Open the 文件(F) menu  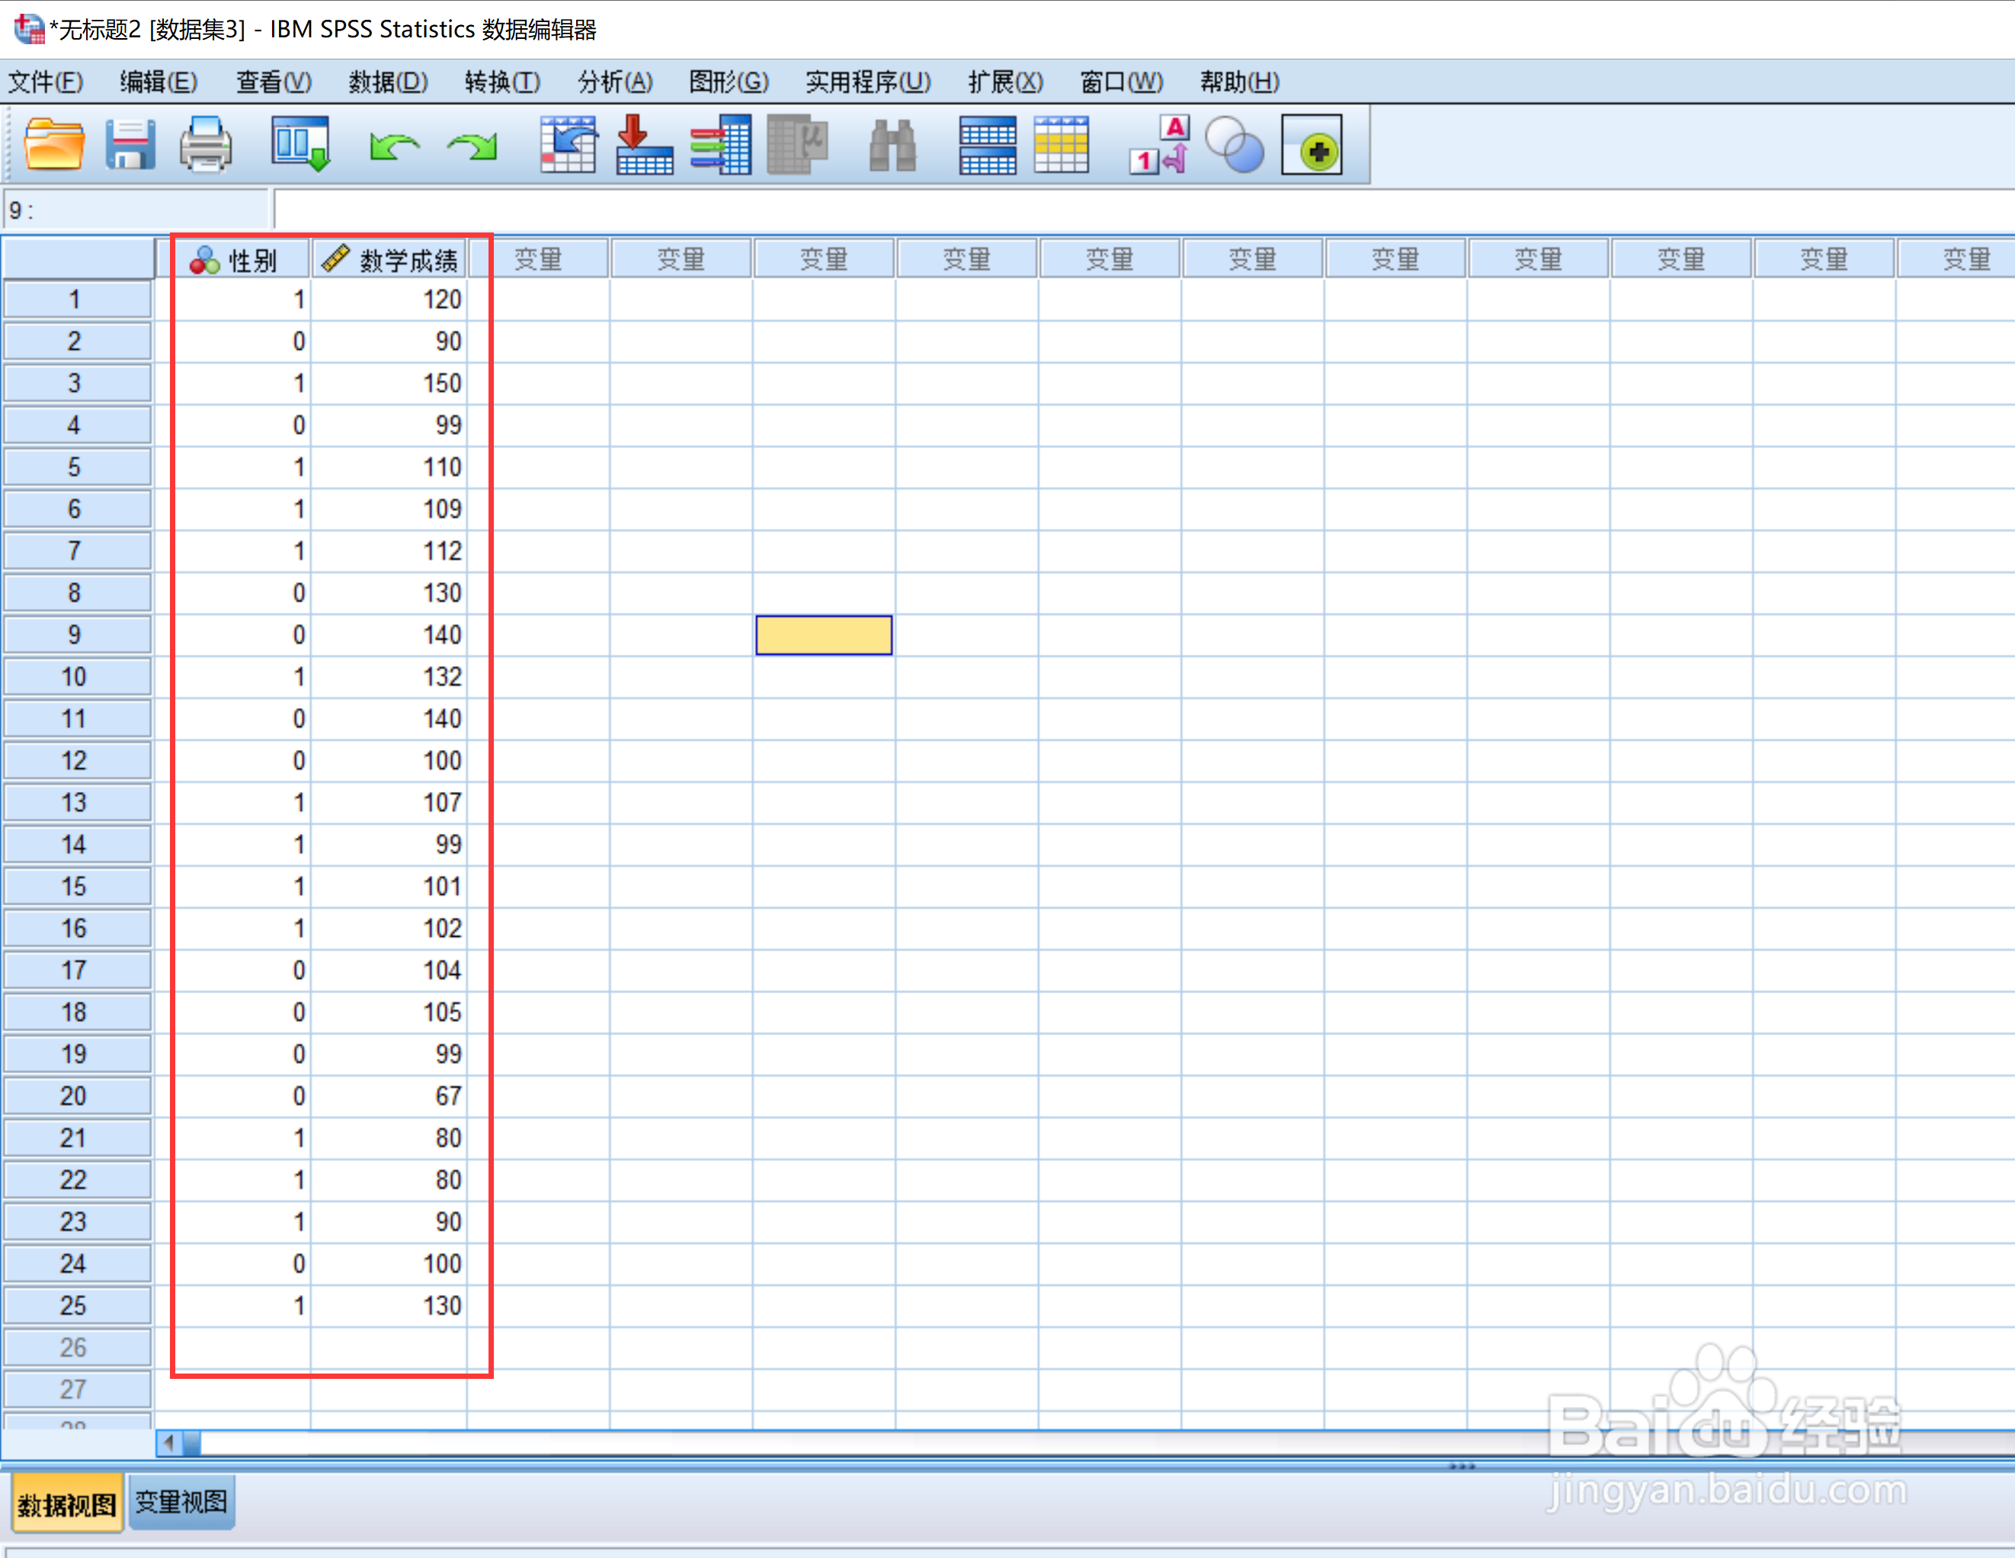point(45,82)
